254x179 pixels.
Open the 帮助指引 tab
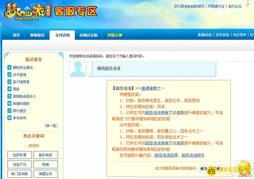(x=37, y=35)
